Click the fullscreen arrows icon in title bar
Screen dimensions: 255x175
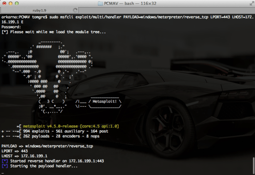252,4
